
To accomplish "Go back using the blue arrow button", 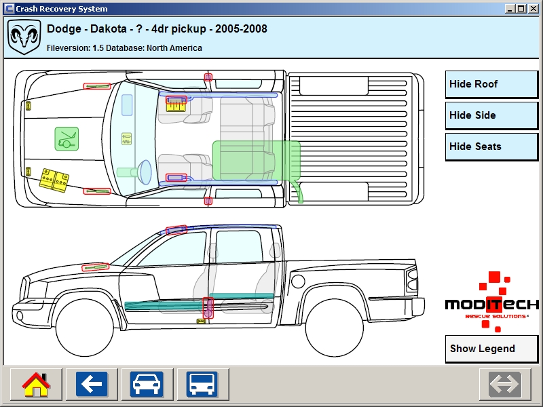I will click(x=92, y=385).
